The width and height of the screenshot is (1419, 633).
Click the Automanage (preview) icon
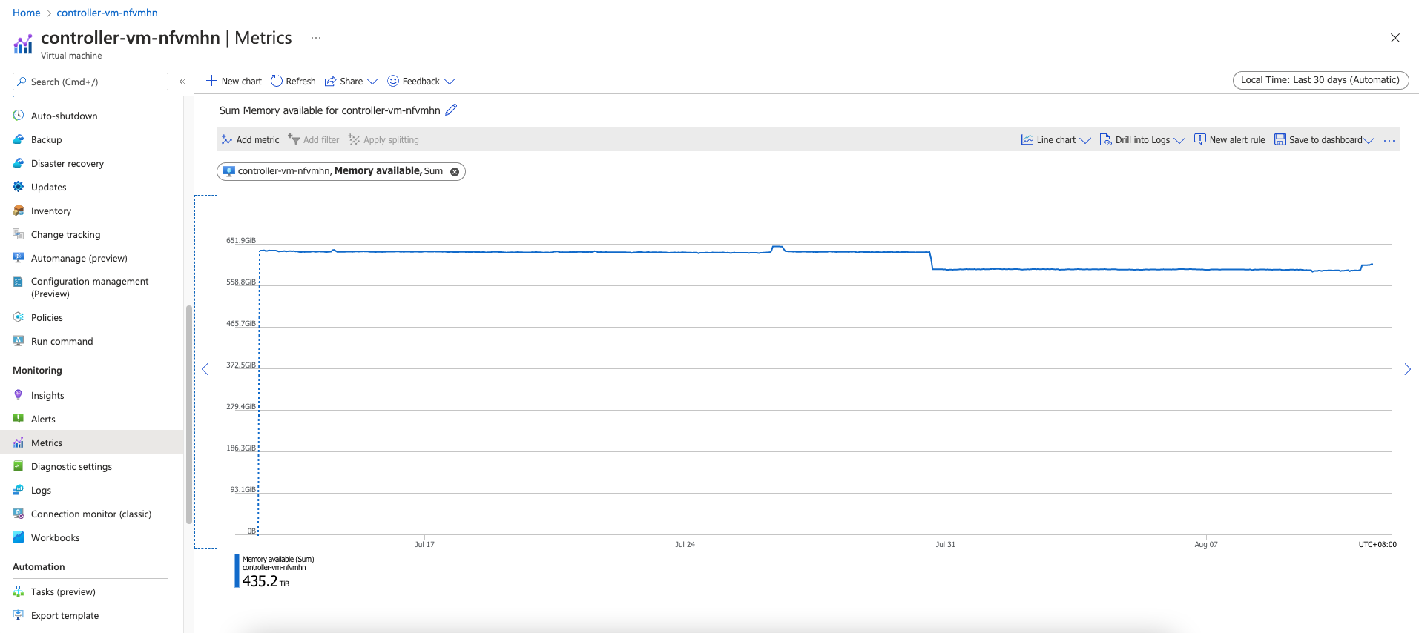[x=19, y=258]
